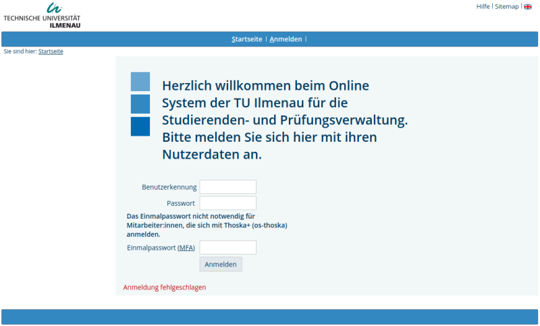
Task: Click the medium blue middle square
Action: pos(140,104)
